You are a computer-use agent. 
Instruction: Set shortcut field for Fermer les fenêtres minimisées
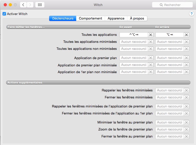pyautogui.click(x=169, y=97)
